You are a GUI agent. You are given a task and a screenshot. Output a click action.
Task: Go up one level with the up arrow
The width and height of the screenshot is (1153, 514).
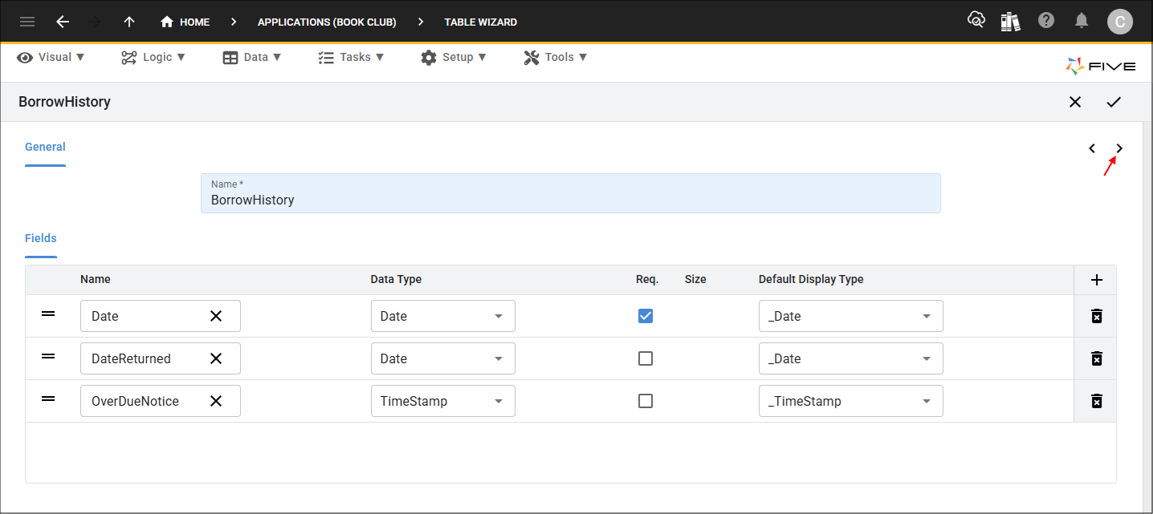point(128,22)
